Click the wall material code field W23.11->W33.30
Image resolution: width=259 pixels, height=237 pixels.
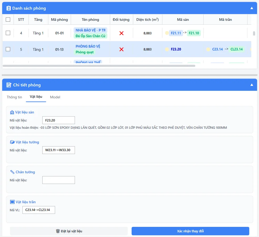[x=58, y=150]
